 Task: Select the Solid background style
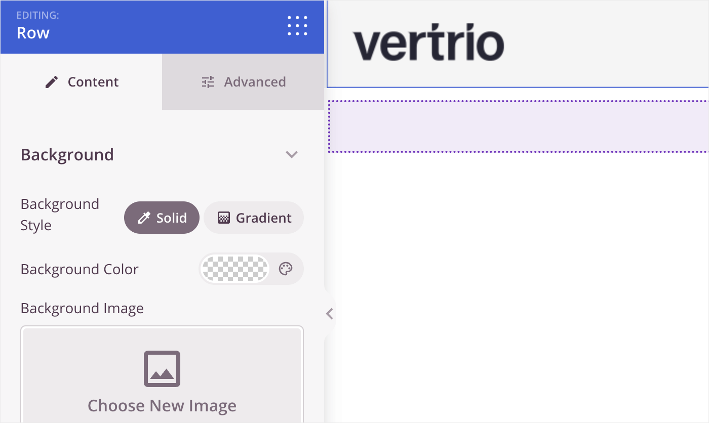pyautogui.click(x=162, y=218)
